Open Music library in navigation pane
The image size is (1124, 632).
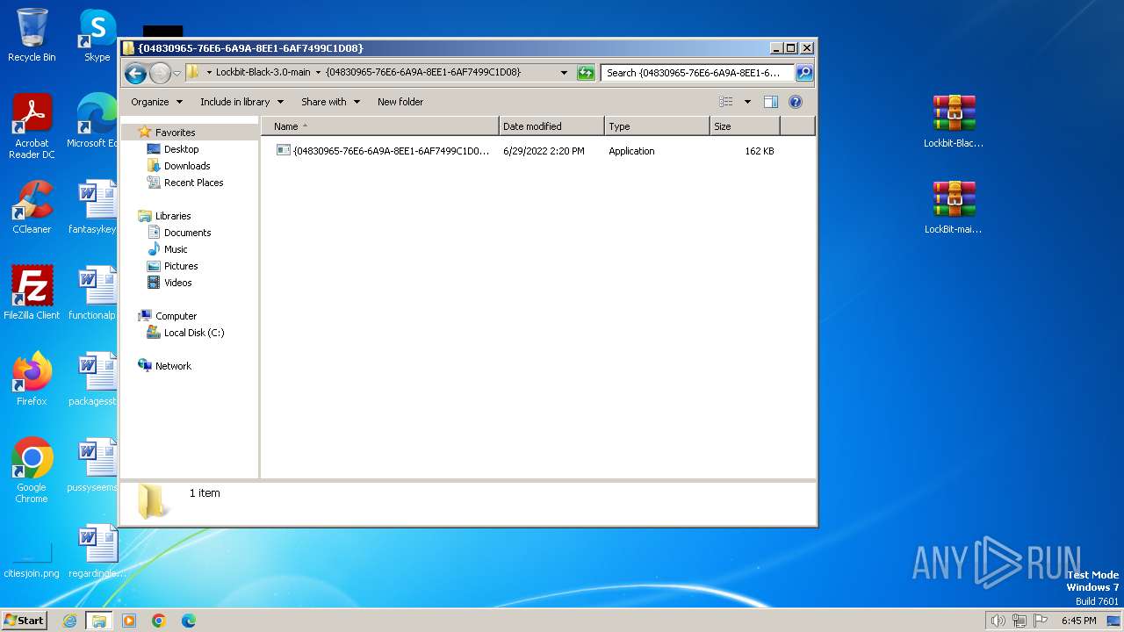tap(176, 249)
